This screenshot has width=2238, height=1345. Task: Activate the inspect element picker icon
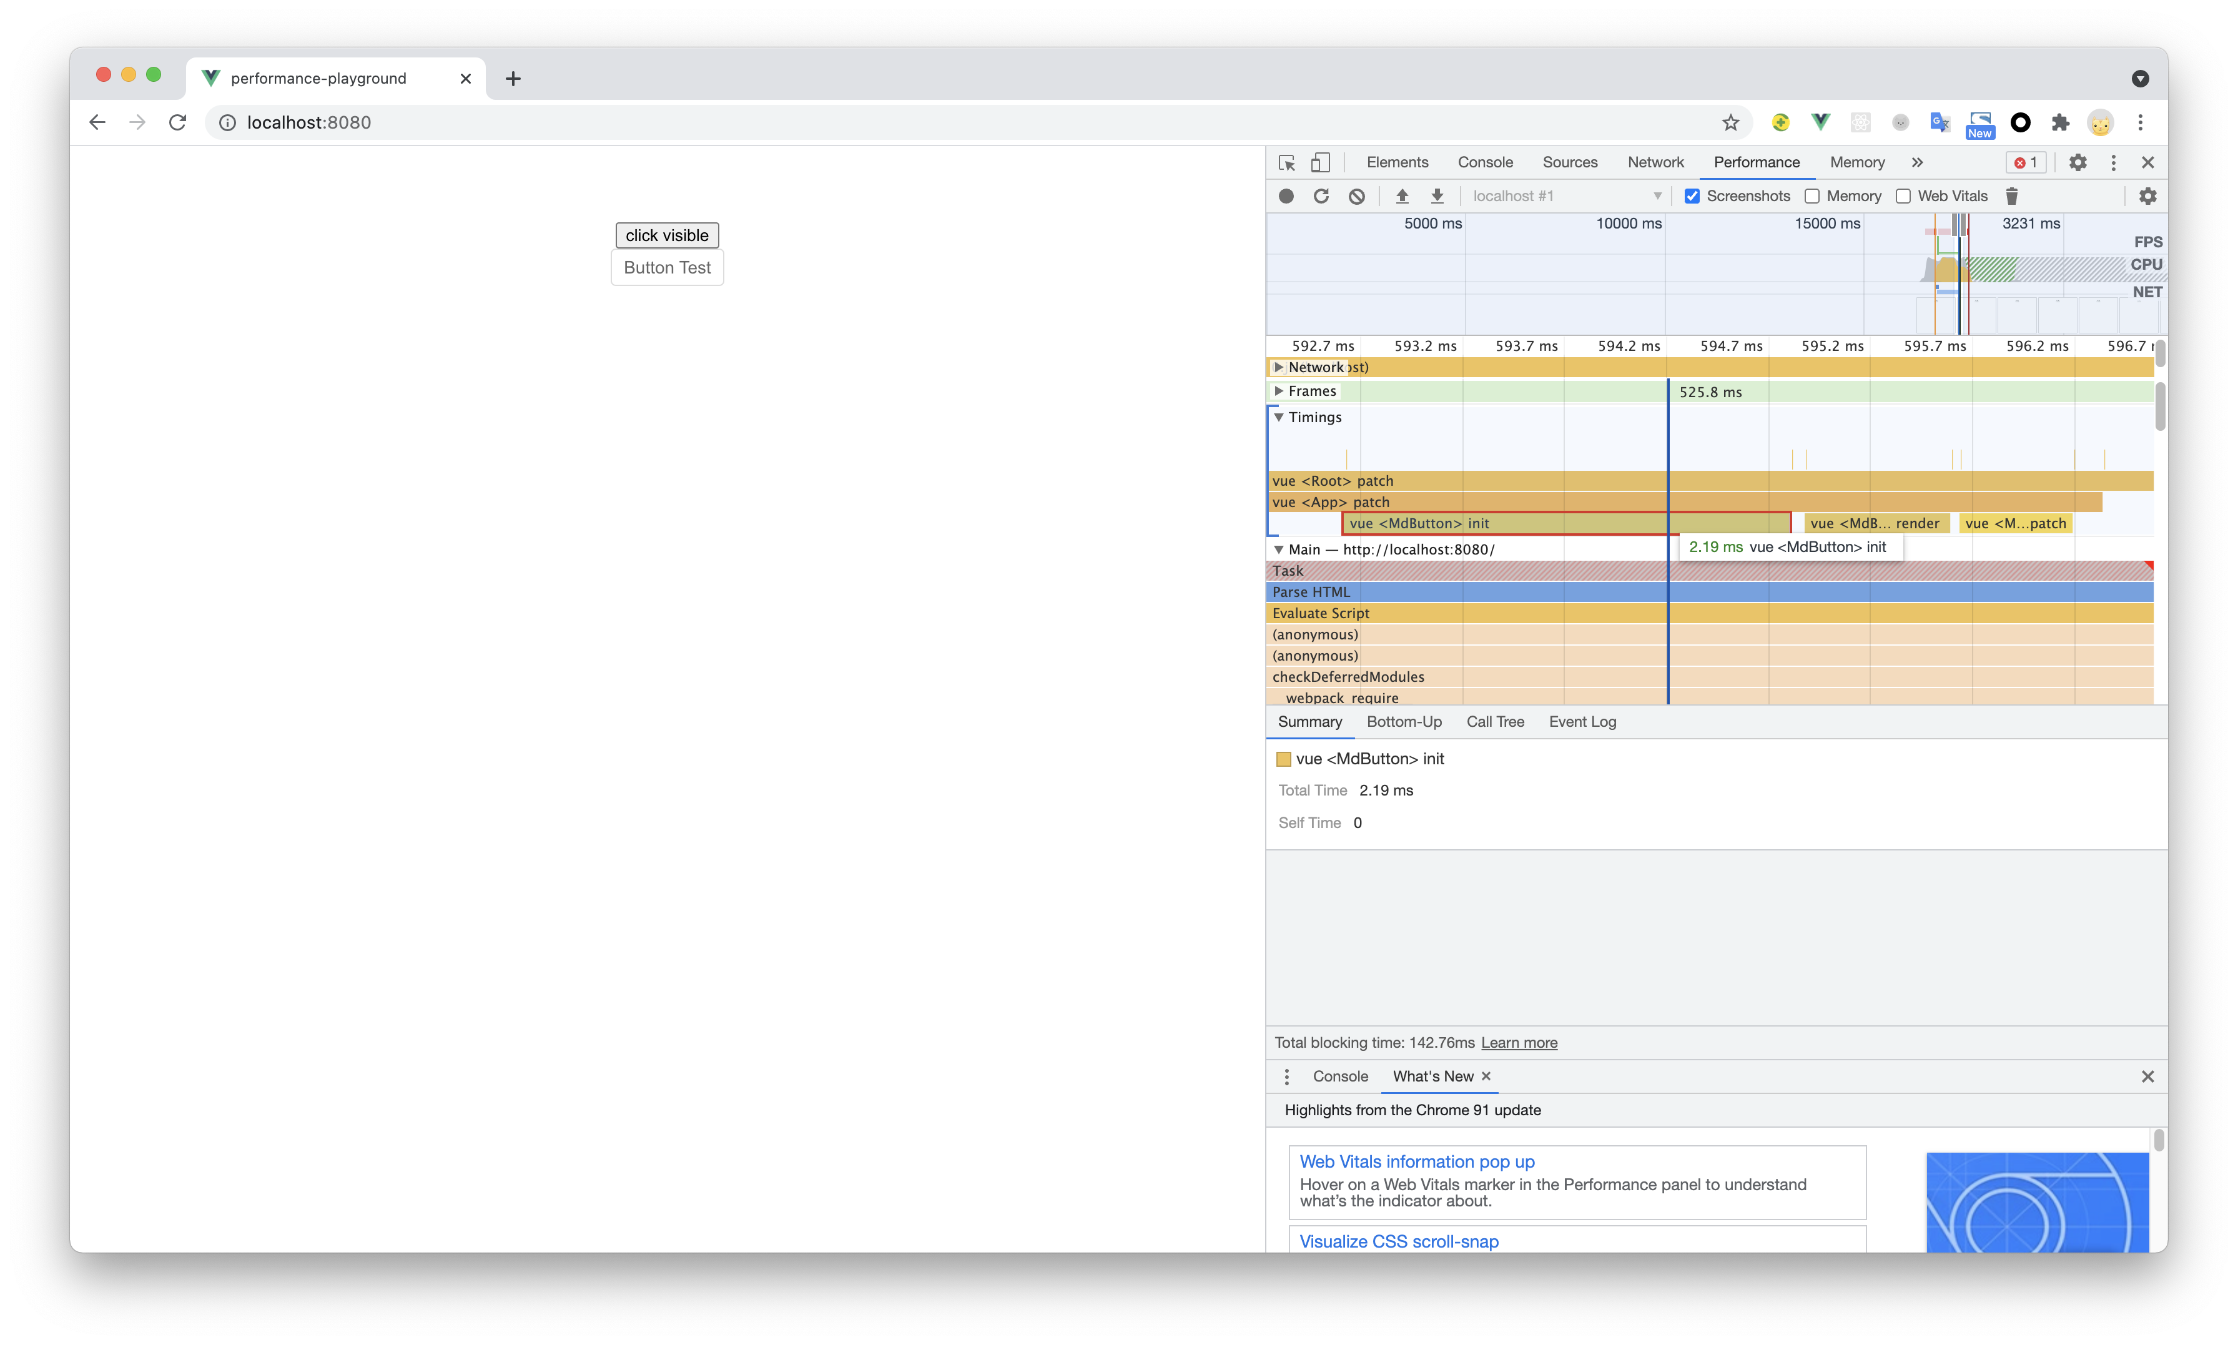[x=1286, y=162]
